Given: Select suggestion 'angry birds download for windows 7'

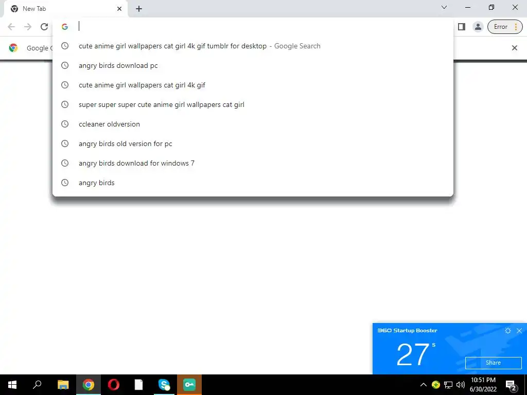Looking at the screenshot, I should (253, 163).
